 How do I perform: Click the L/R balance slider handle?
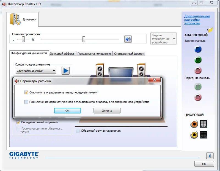pos(23,39)
